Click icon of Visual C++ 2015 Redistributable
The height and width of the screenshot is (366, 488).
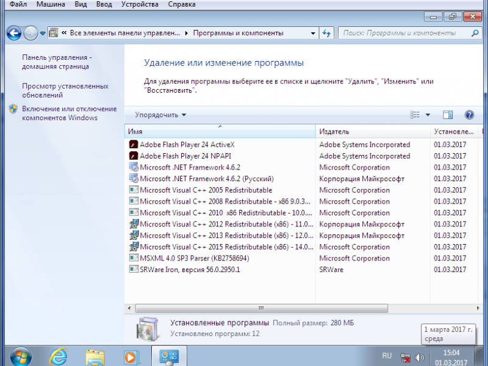(x=134, y=247)
